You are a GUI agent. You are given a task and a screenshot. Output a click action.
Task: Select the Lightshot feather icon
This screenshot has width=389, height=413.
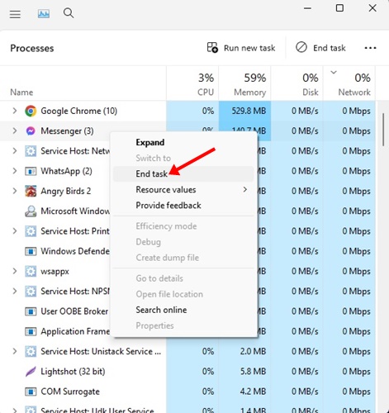tap(31, 372)
